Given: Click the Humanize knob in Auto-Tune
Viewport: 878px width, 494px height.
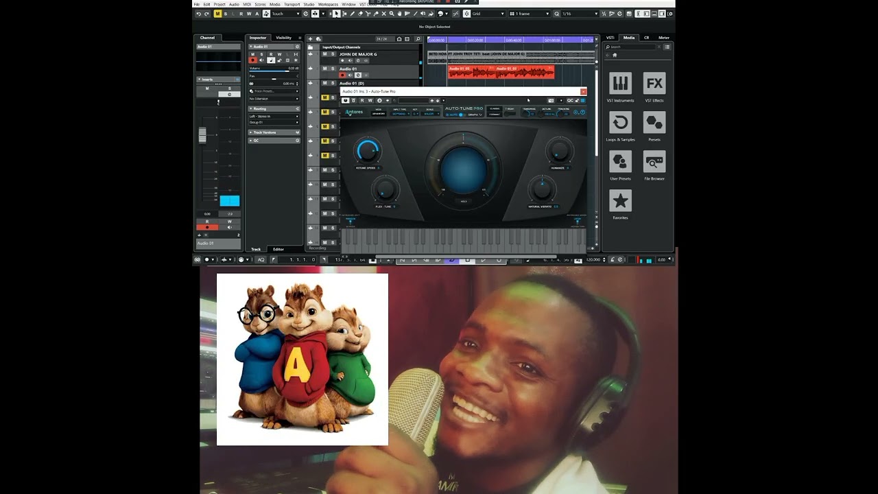Looking at the screenshot, I should pos(559,150).
